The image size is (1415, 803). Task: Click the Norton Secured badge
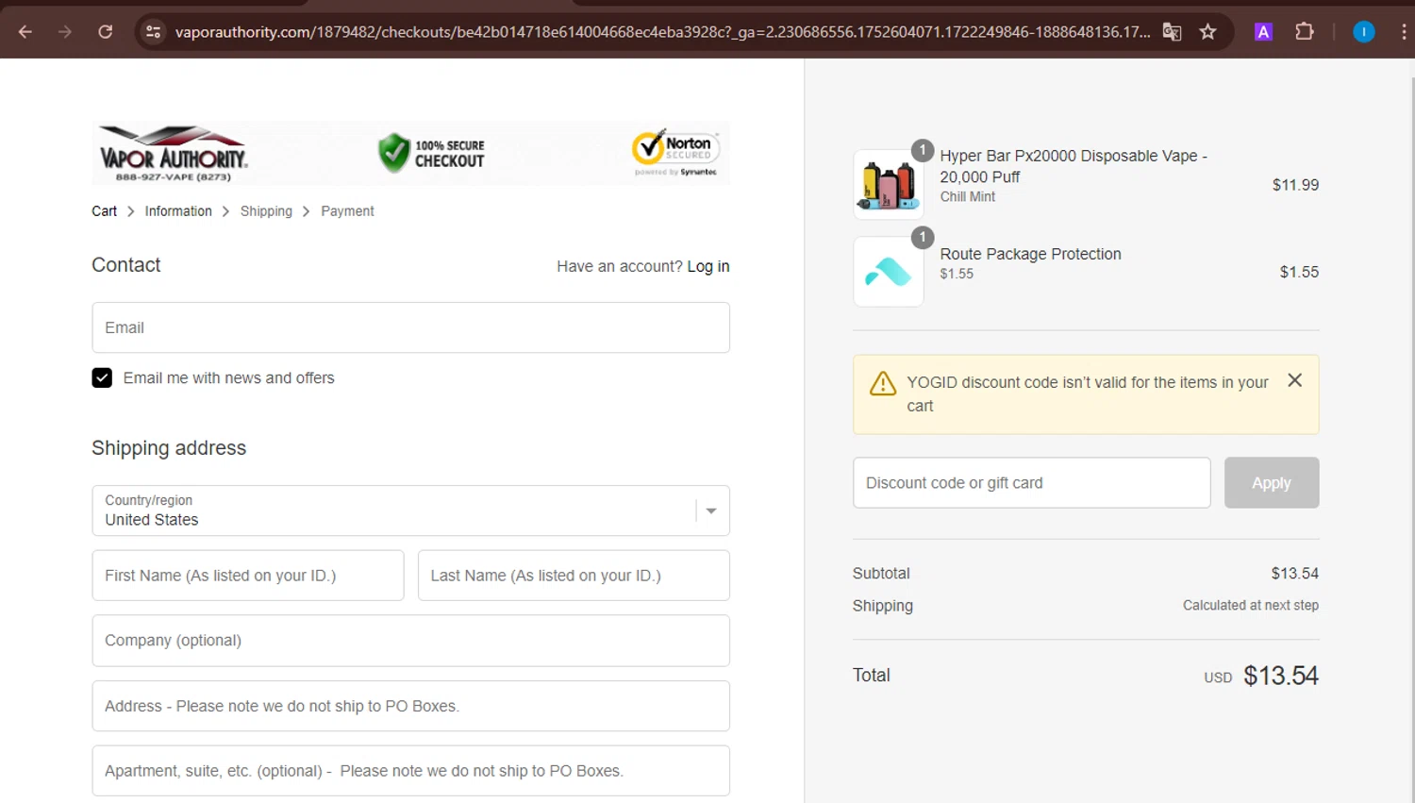(675, 152)
